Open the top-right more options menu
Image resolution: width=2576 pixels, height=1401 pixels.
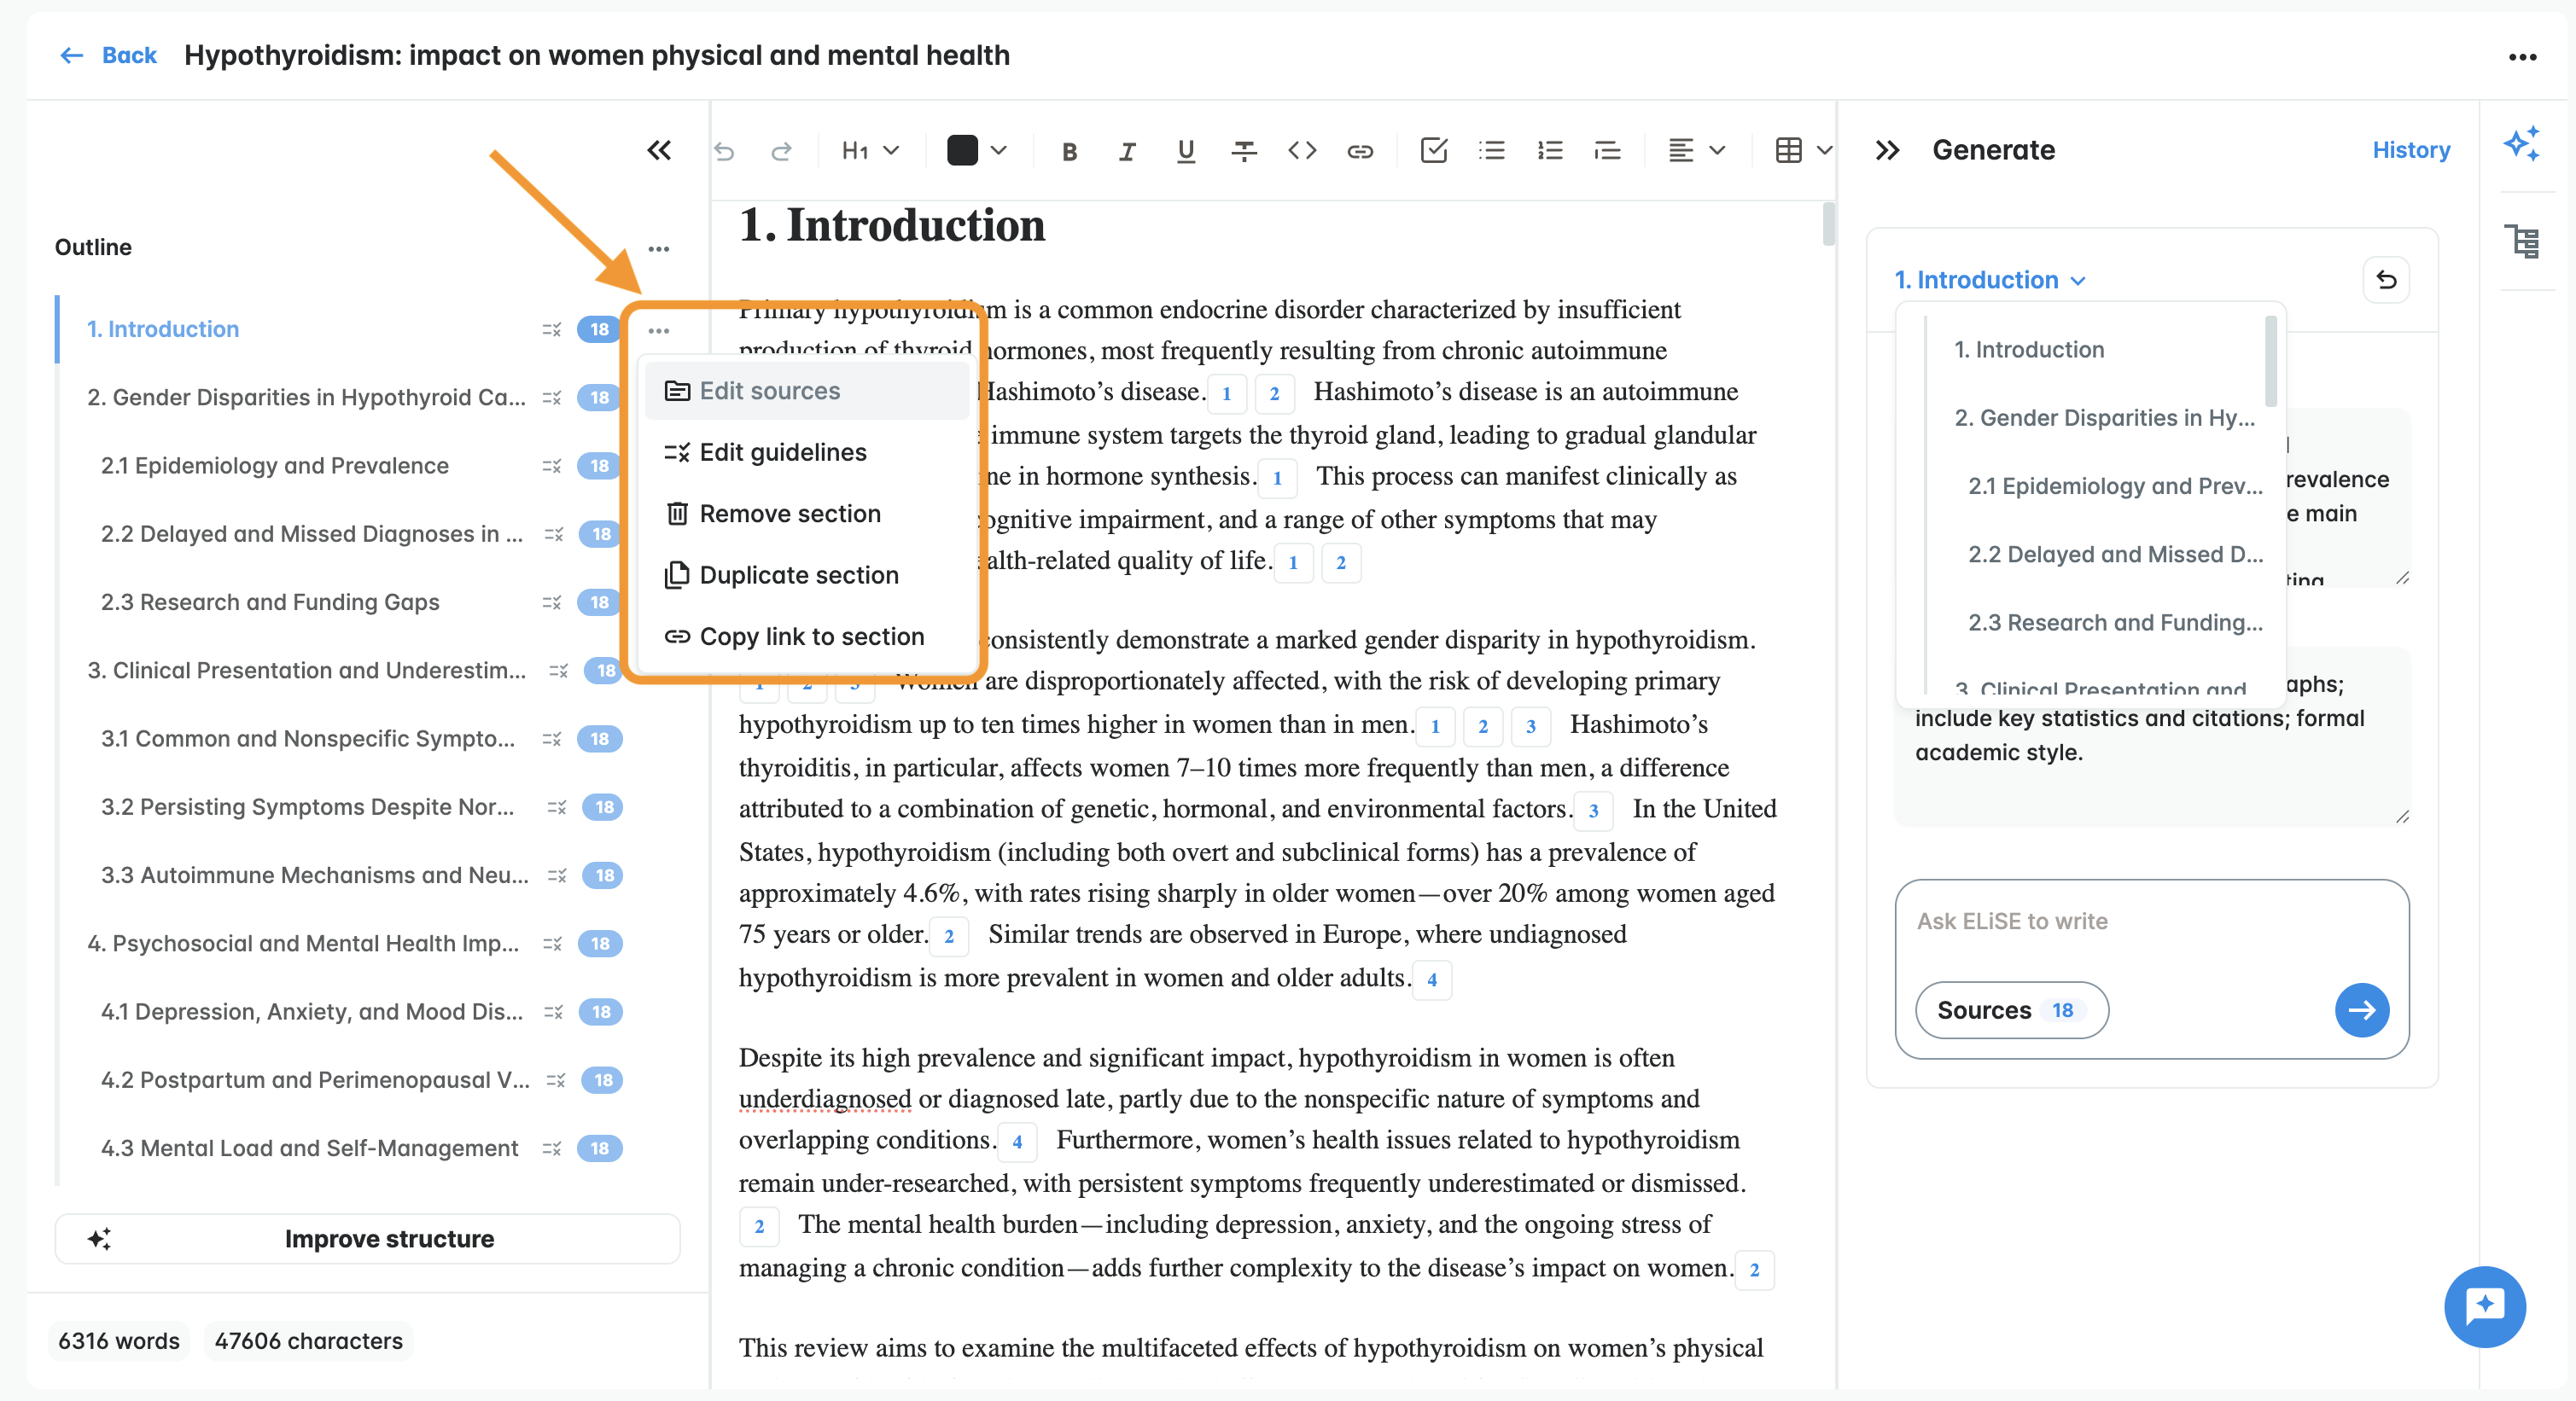2522,57
